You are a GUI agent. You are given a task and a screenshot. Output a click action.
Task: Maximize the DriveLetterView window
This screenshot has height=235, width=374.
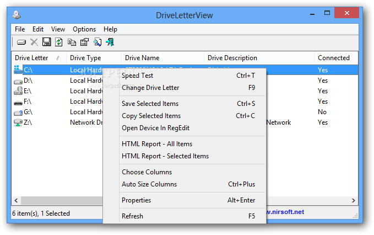327,13
